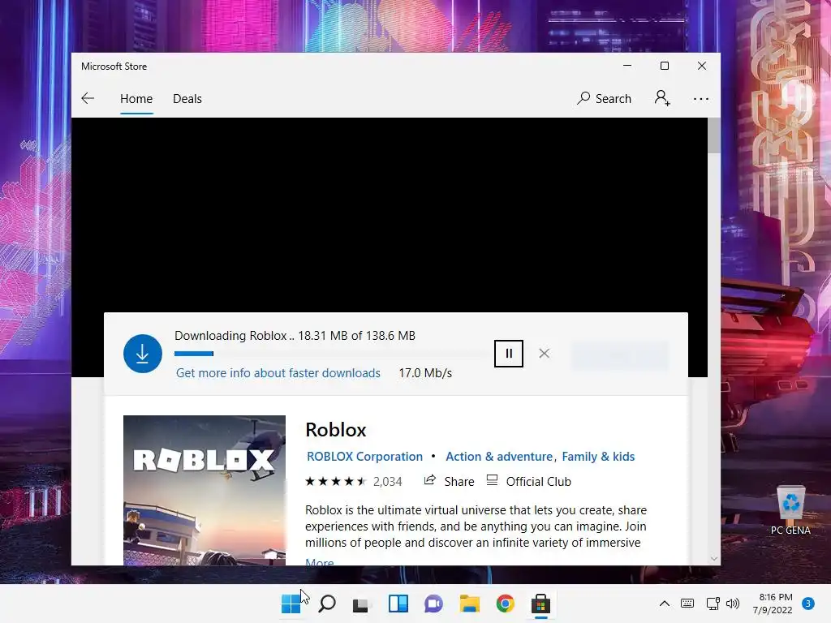Image resolution: width=831 pixels, height=623 pixels.
Task: Pause the Roblox download
Action: point(509,354)
